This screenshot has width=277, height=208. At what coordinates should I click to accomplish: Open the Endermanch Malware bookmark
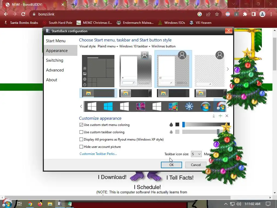[135, 23]
